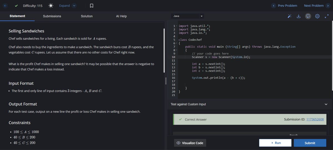333x150 pixels.
Task: Open the Solution tab
Action: [x=87, y=16]
